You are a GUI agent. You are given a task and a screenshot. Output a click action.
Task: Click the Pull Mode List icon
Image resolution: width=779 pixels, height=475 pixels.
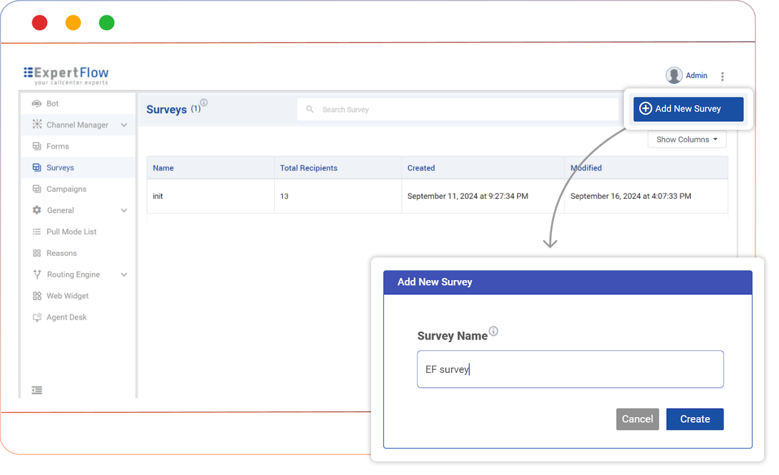click(x=37, y=232)
